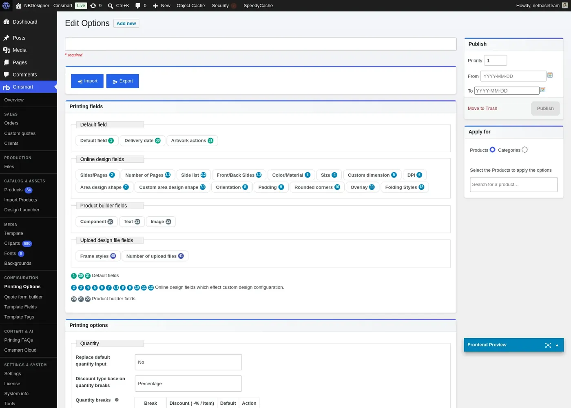Select the Products radio button
Screen dimensions: 571x408
[493, 150]
